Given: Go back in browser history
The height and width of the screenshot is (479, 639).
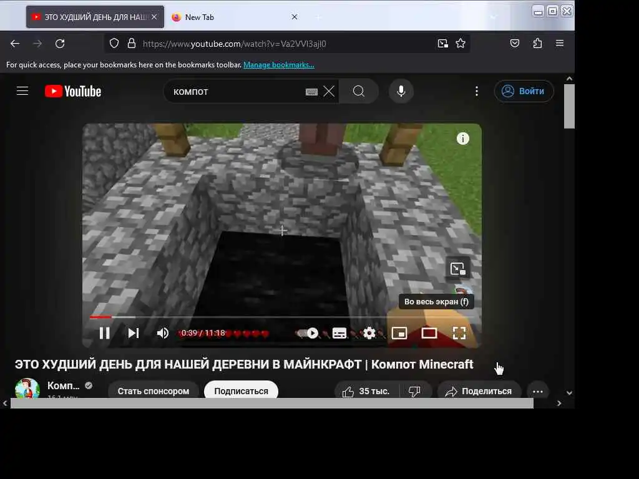Looking at the screenshot, I should pos(15,44).
